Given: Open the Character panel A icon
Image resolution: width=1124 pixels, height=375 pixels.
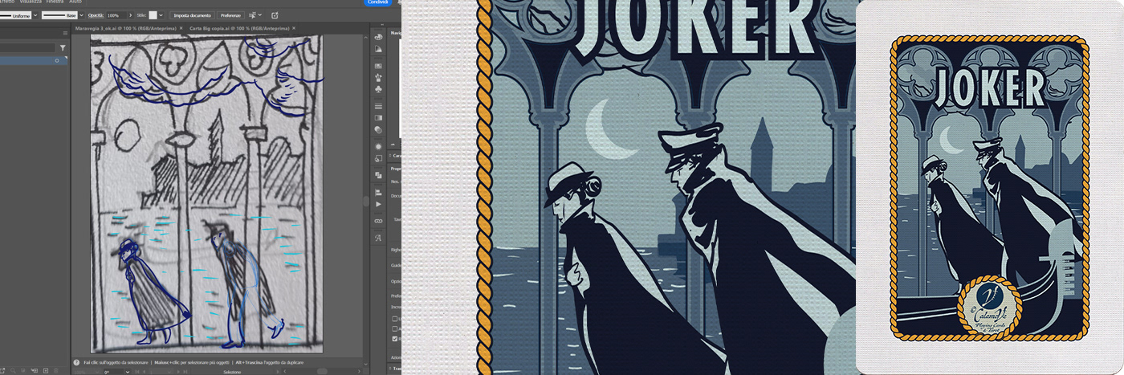Looking at the screenshot, I should pyautogui.click(x=378, y=238).
